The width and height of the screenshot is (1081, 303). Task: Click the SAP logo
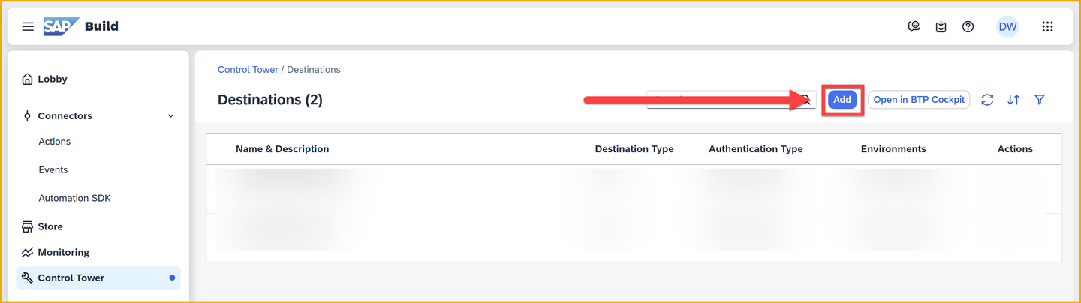point(61,26)
